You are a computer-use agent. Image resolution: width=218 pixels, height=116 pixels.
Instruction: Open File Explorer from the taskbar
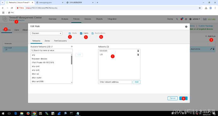(22, 113)
